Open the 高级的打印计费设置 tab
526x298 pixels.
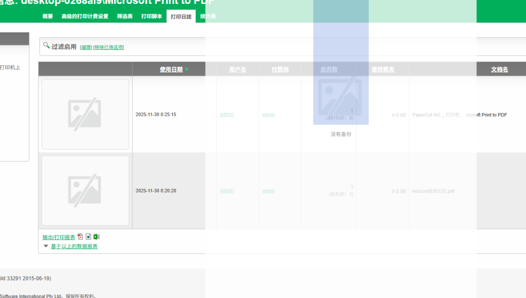coord(85,17)
